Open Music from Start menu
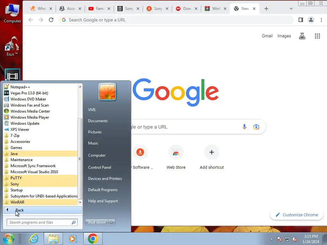327x245 pixels. click(93, 143)
